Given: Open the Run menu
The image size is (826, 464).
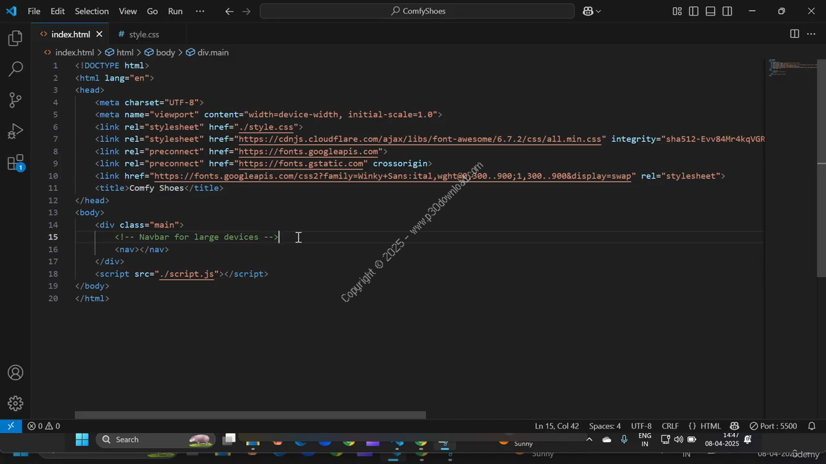Looking at the screenshot, I should [175, 11].
